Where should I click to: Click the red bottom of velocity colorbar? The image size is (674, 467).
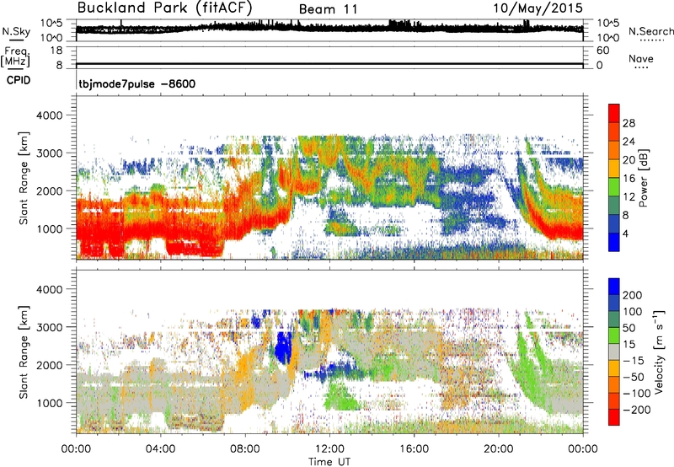pos(614,417)
